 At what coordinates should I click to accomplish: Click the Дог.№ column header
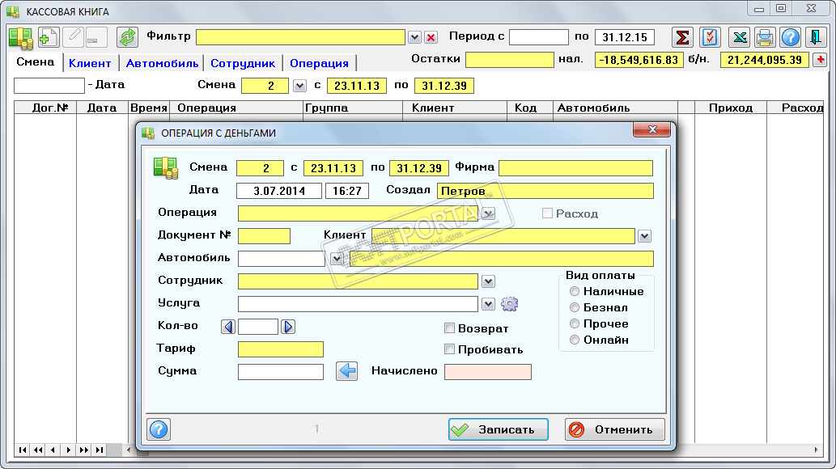point(45,108)
